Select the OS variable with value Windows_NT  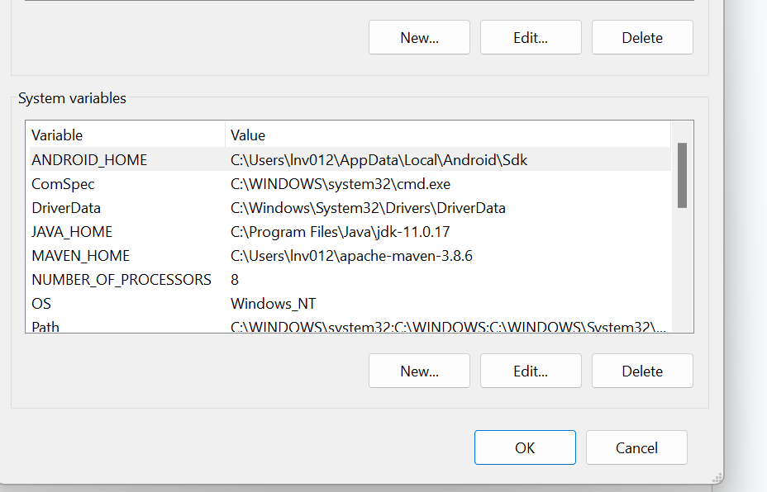click(x=41, y=304)
